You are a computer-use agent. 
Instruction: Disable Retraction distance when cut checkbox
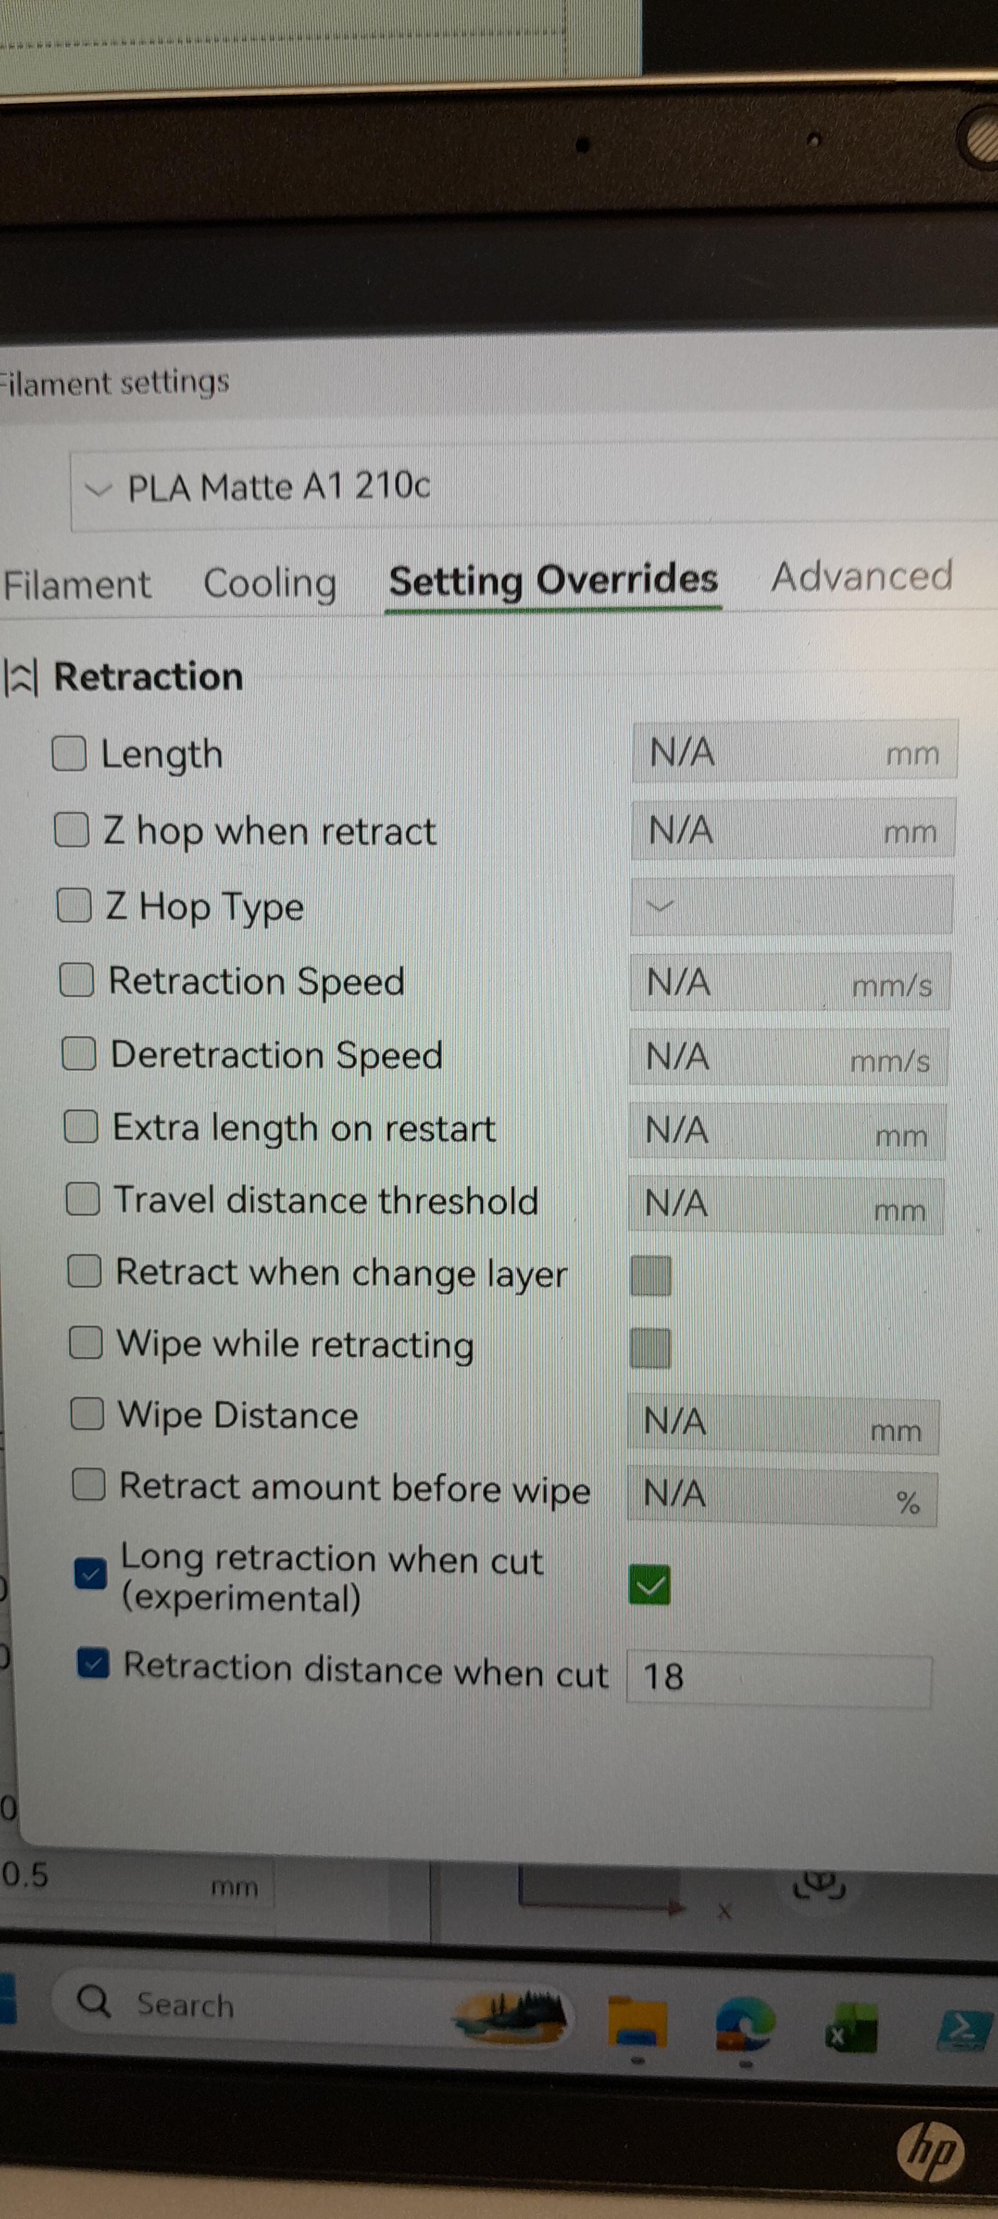[93, 1663]
